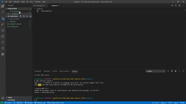Open package.json in the file tree
The image size is (186, 104).
pos(19,27)
